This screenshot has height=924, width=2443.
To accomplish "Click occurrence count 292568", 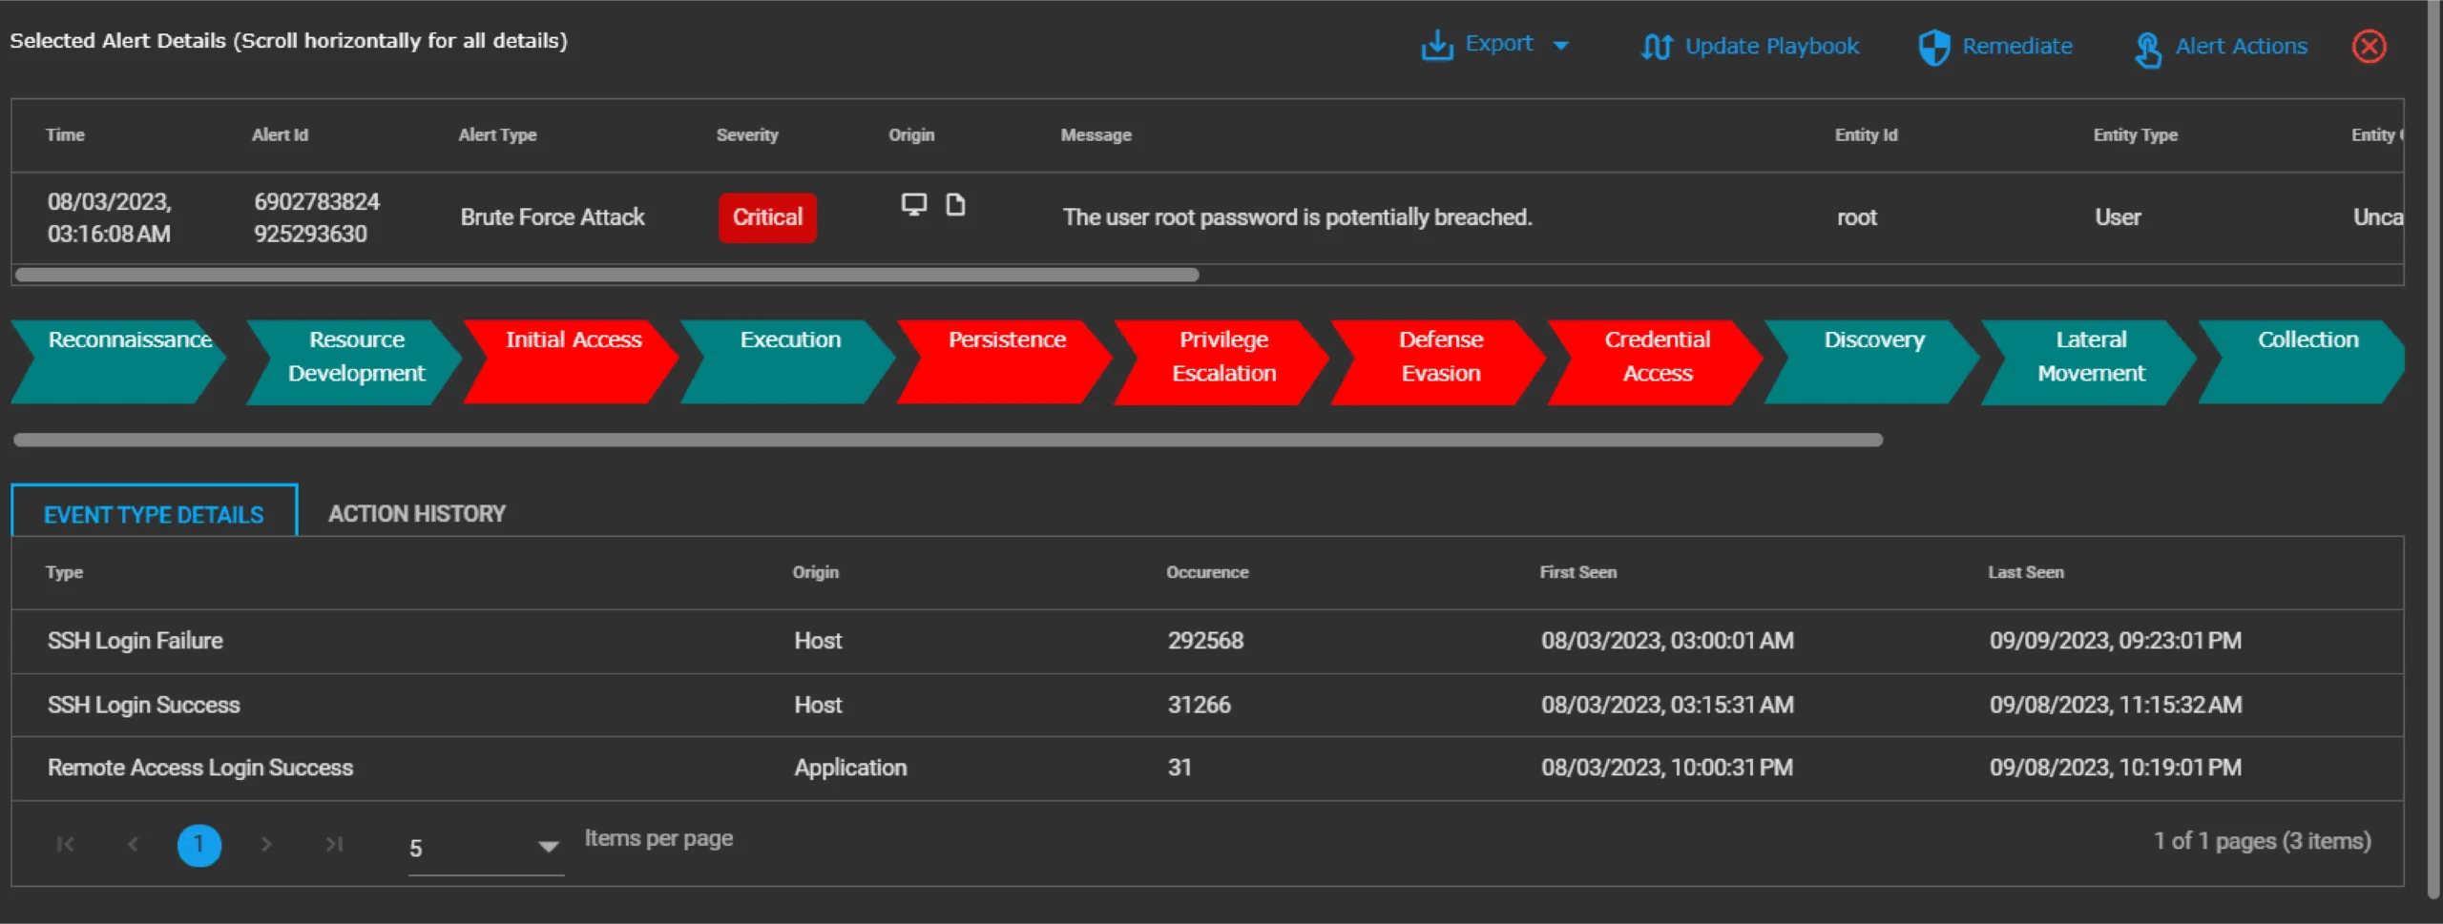I will (1205, 641).
